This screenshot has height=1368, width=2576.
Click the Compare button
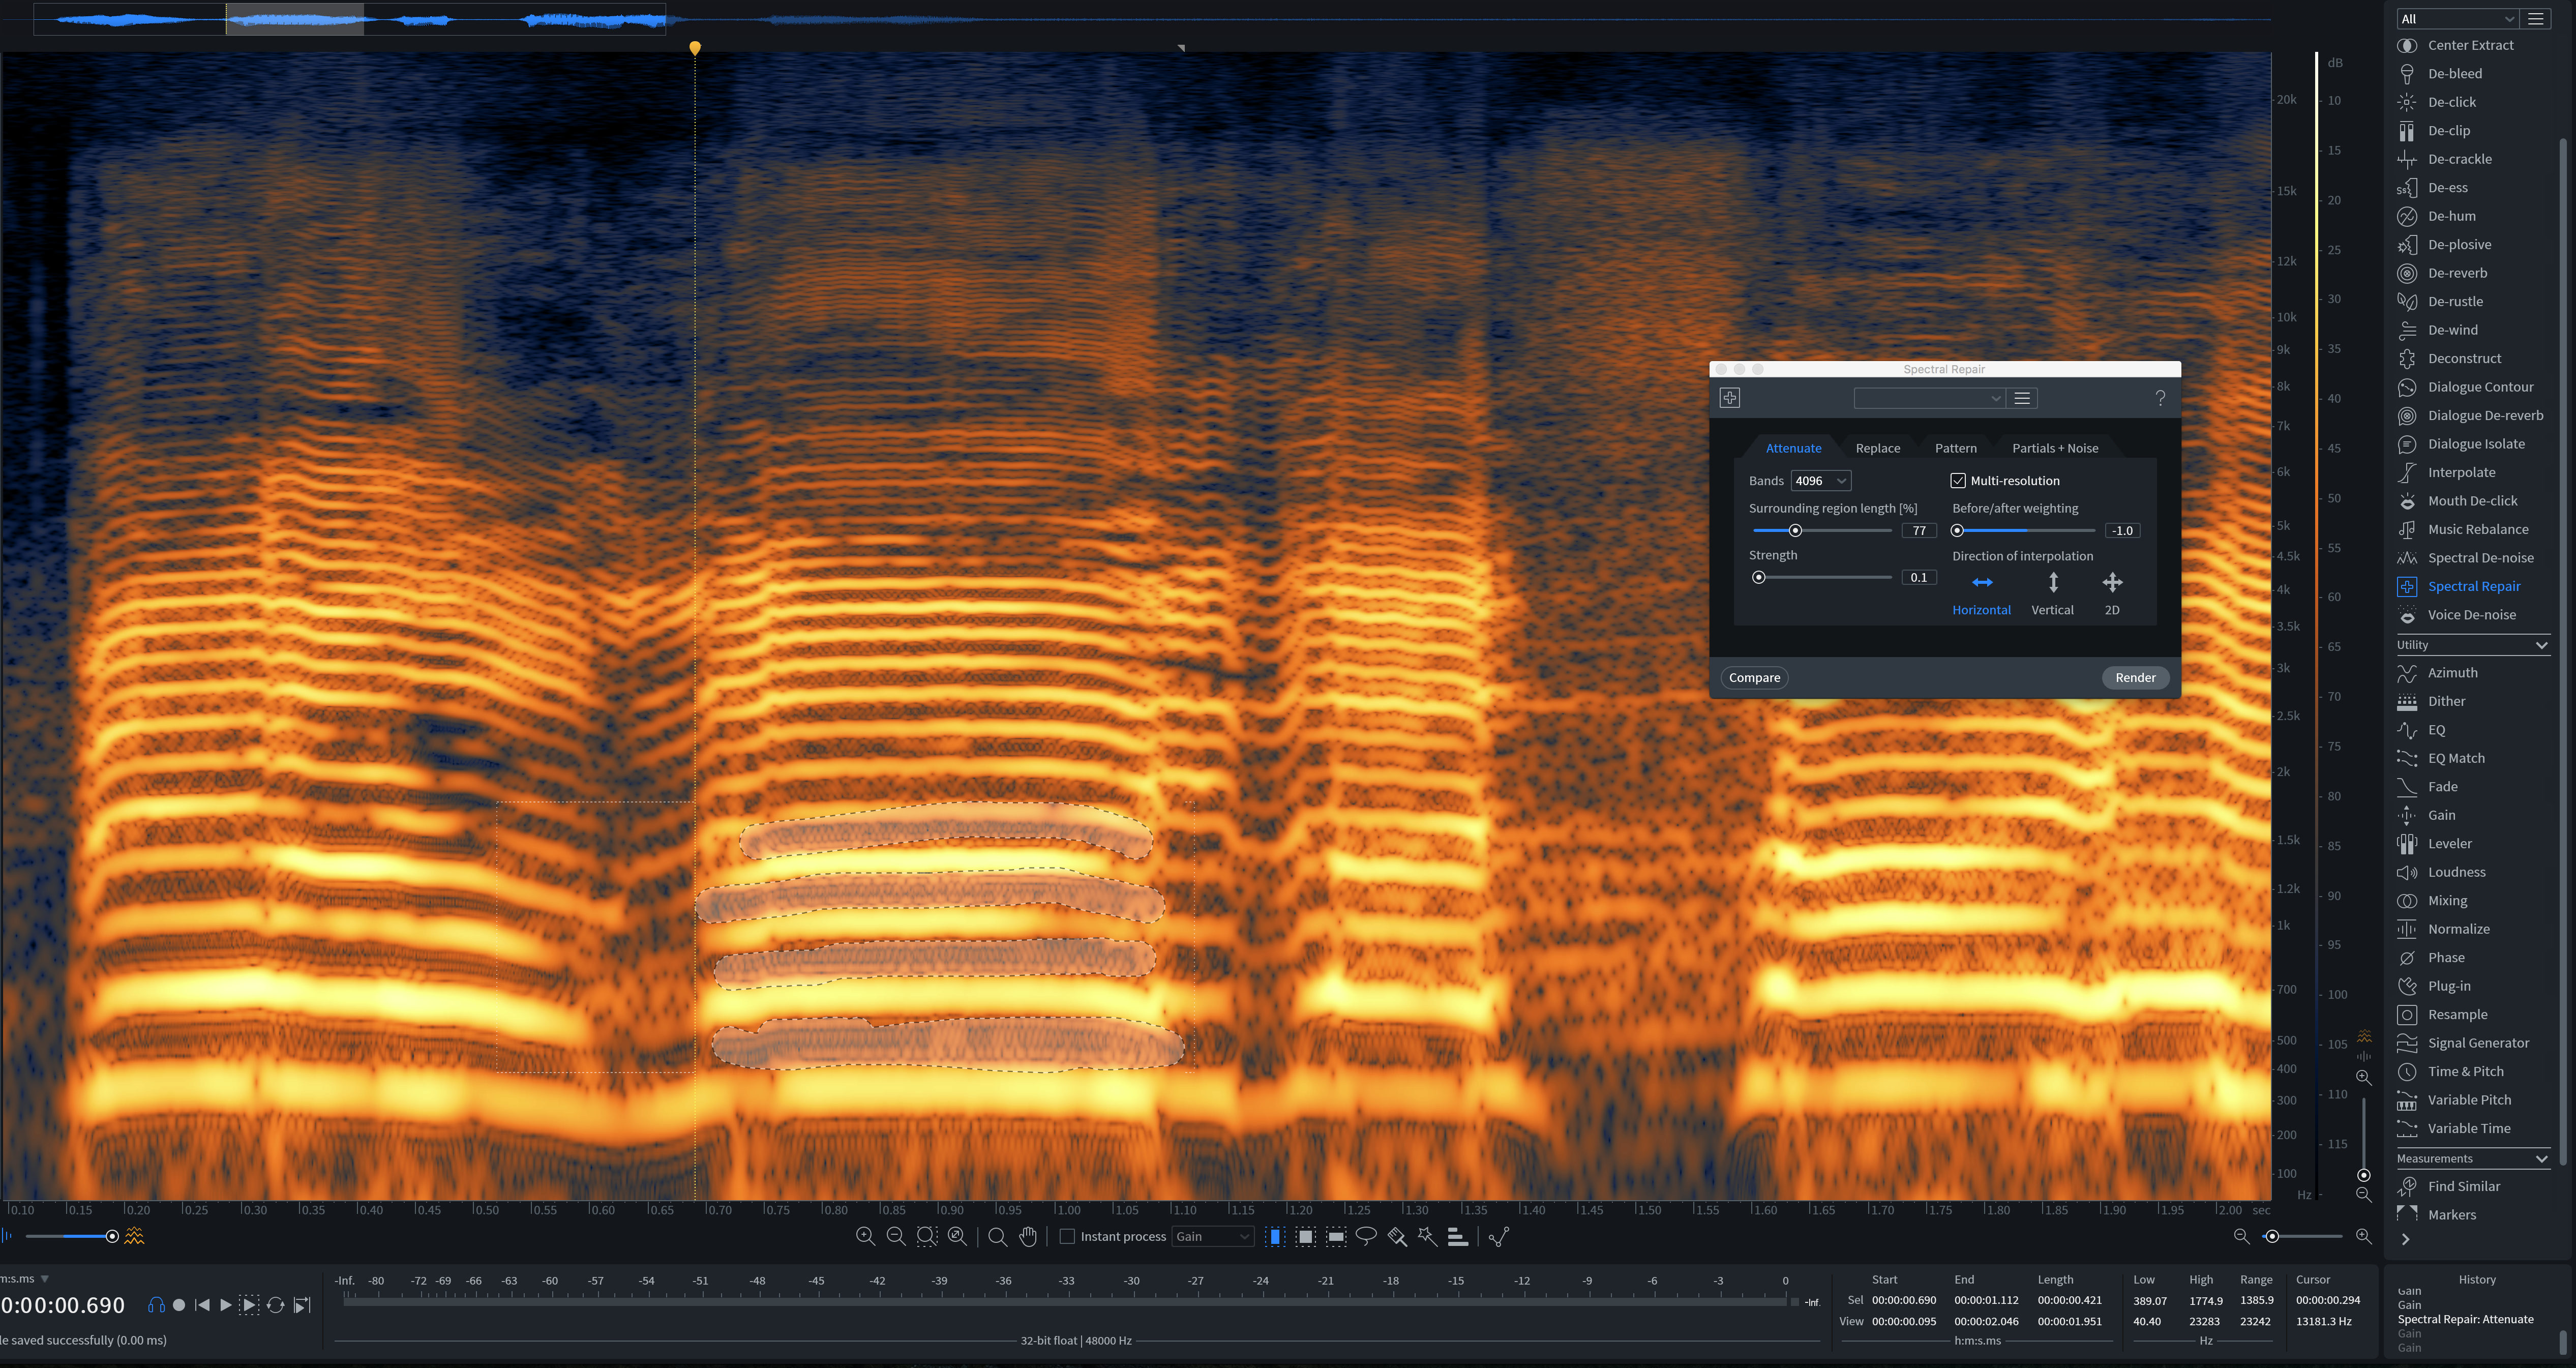(1755, 678)
